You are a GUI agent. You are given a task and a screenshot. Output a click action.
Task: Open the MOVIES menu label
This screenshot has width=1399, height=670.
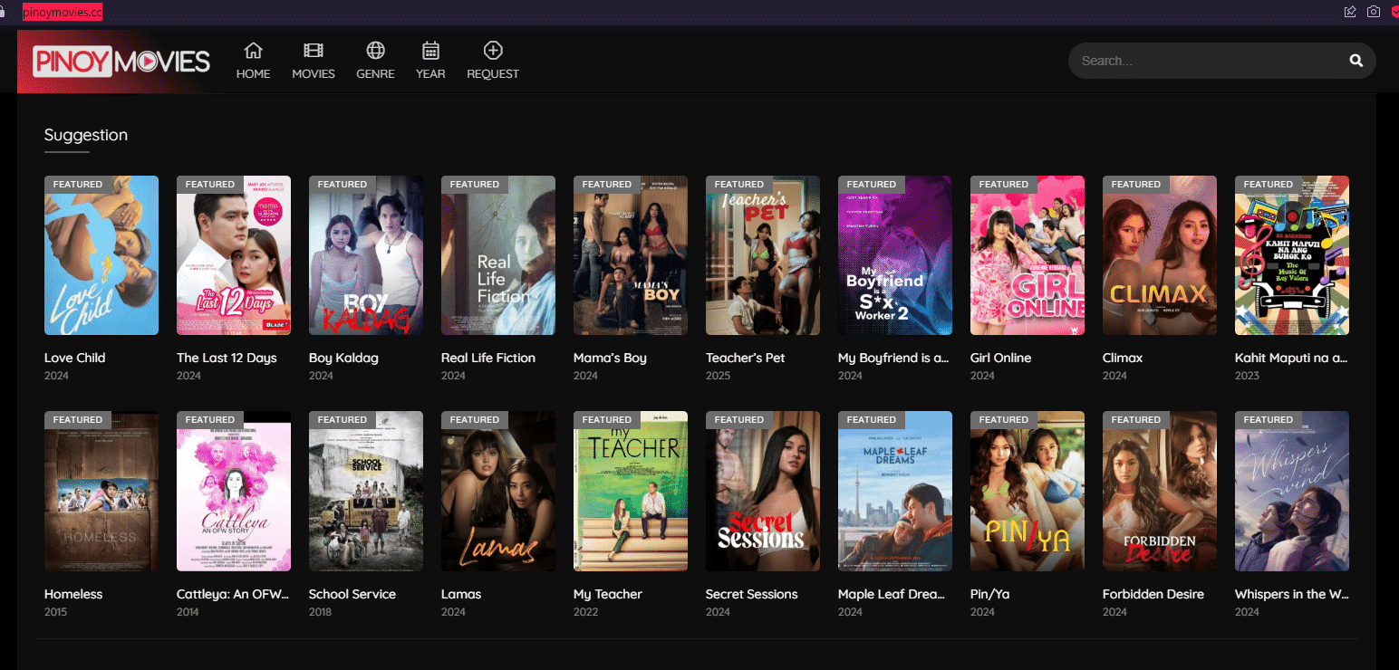pyautogui.click(x=314, y=73)
